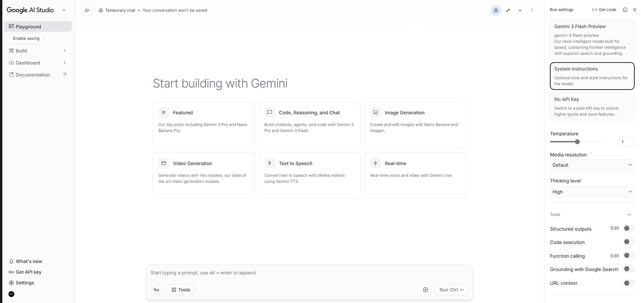The image size is (641, 303).
Task: Click the Featured star icon
Action: click(164, 113)
